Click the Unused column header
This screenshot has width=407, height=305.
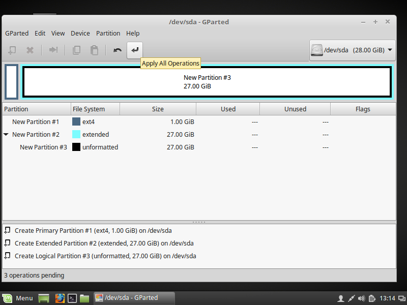tap(295, 109)
